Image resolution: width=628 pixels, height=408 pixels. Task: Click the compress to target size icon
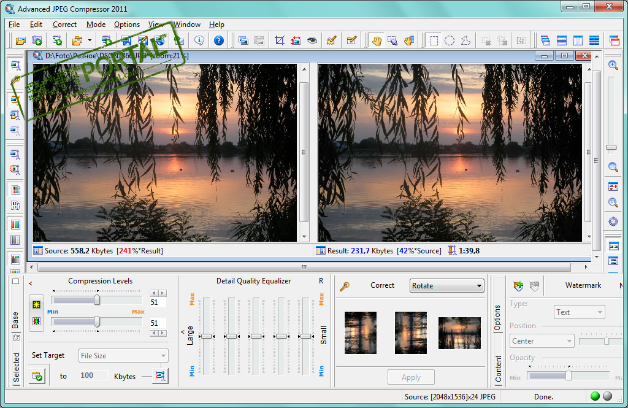(x=160, y=375)
